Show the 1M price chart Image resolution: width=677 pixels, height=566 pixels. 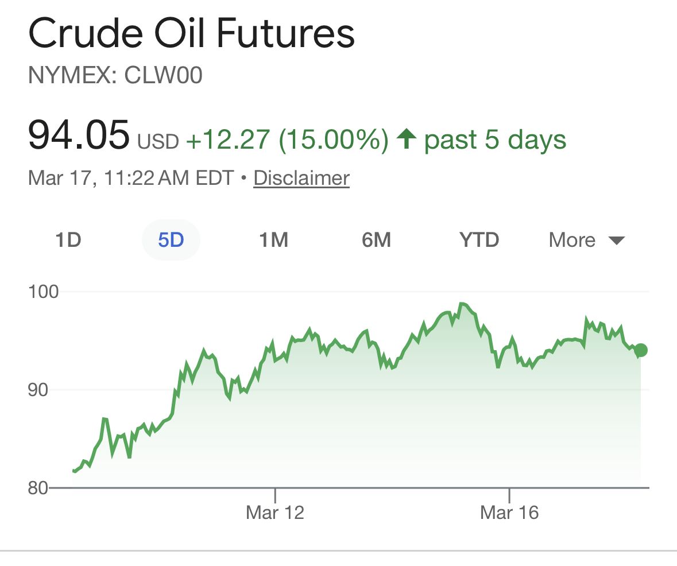pos(273,239)
